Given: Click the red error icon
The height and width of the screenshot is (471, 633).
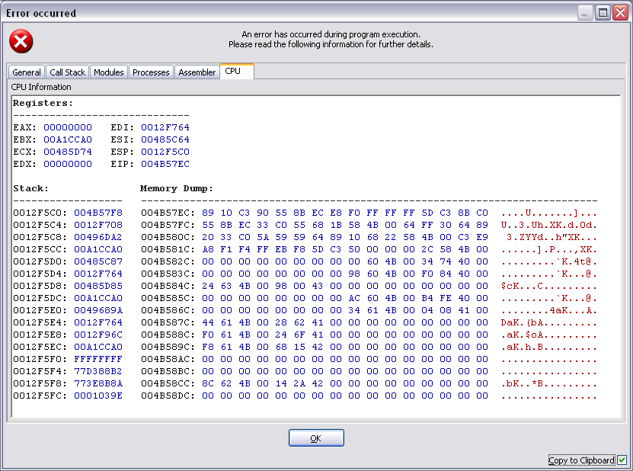Looking at the screenshot, I should tap(21, 41).
